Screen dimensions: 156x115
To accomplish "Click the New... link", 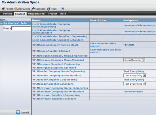I will point(4,20).
